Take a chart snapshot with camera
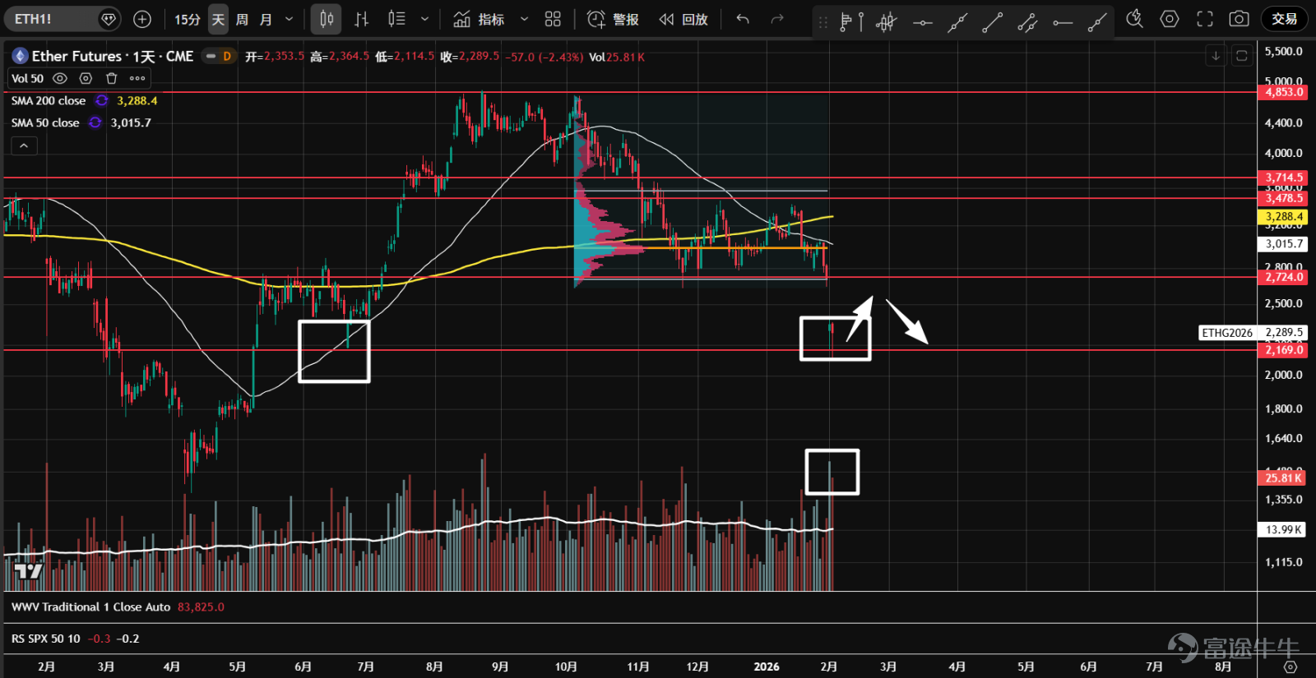 [x=1239, y=19]
